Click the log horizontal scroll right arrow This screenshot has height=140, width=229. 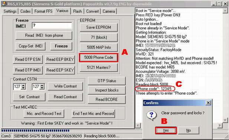tap(220, 126)
